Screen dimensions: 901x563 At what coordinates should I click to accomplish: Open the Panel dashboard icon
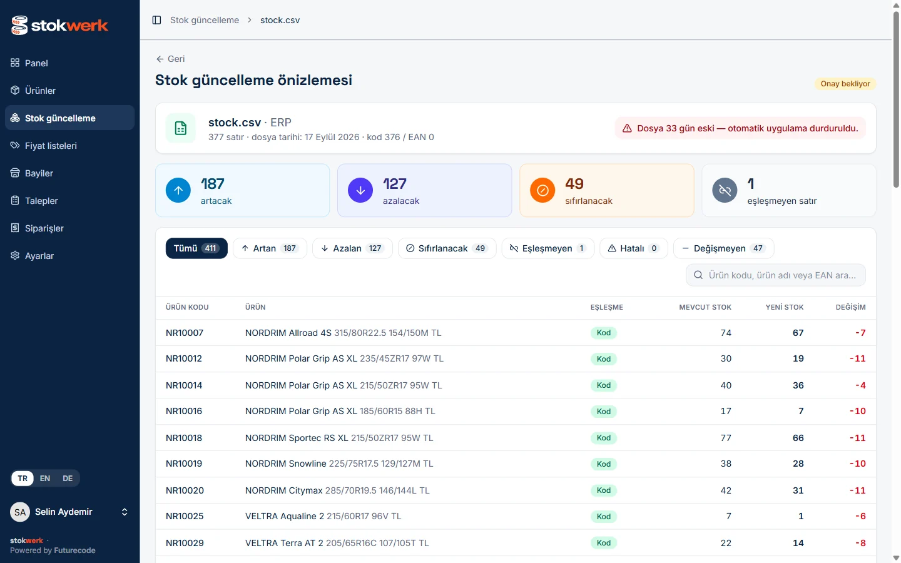click(x=15, y=63)
